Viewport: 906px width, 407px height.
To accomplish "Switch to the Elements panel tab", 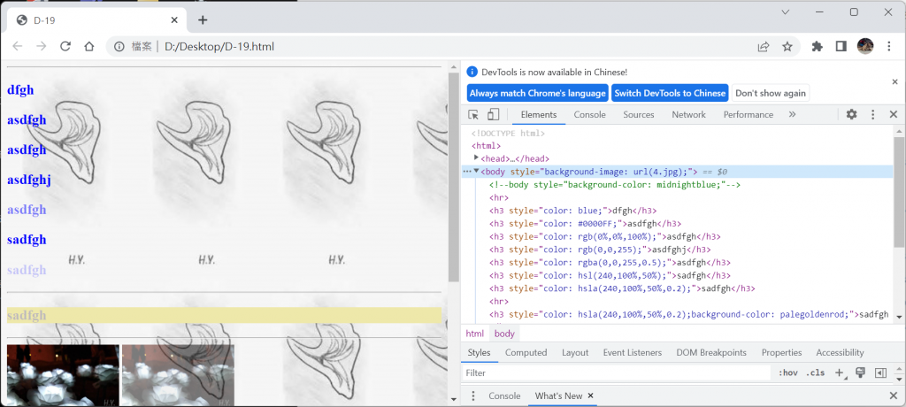I will (539, 114).
